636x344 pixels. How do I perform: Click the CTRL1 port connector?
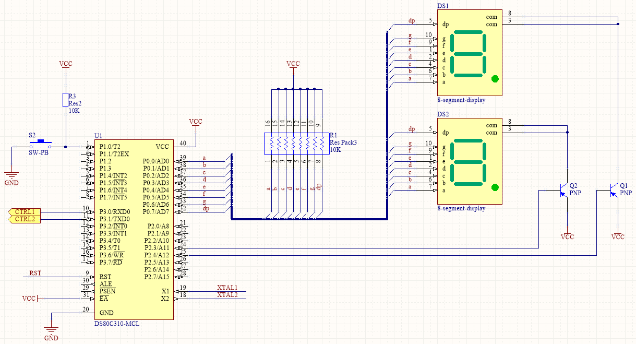[x=23, y=212]
